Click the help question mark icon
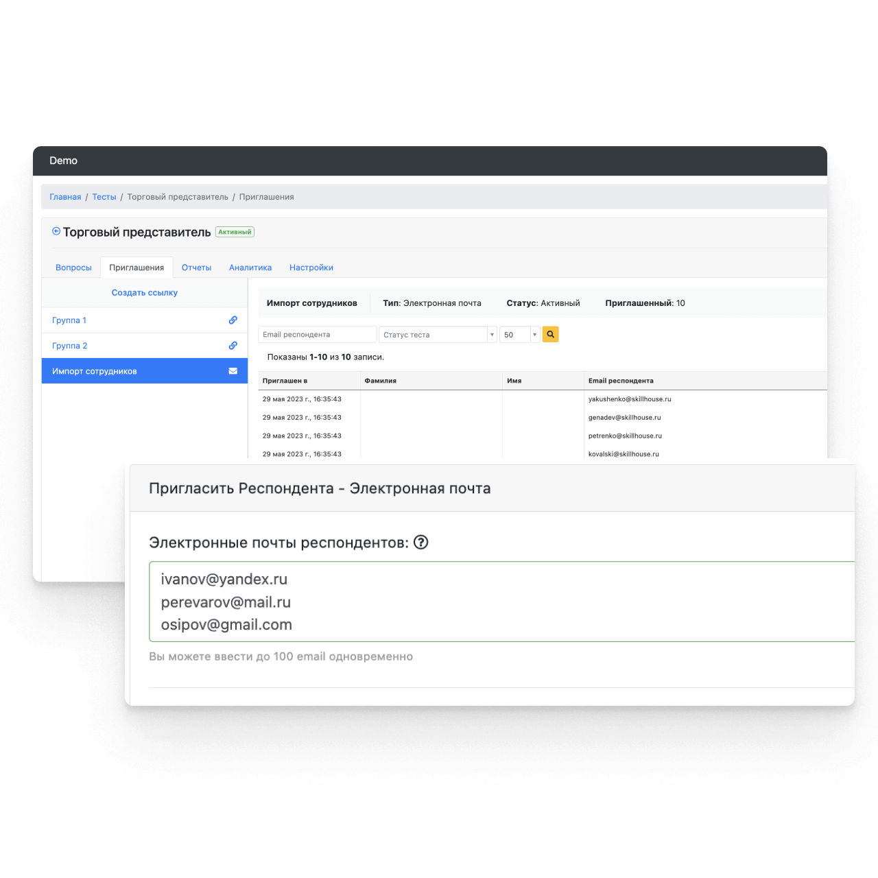The width and height of the screenshot is (878, 878). coord(421,543)
